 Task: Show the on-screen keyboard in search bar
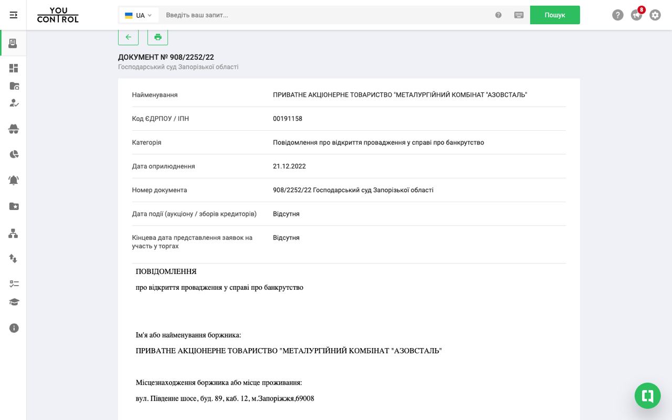[519, 15]
